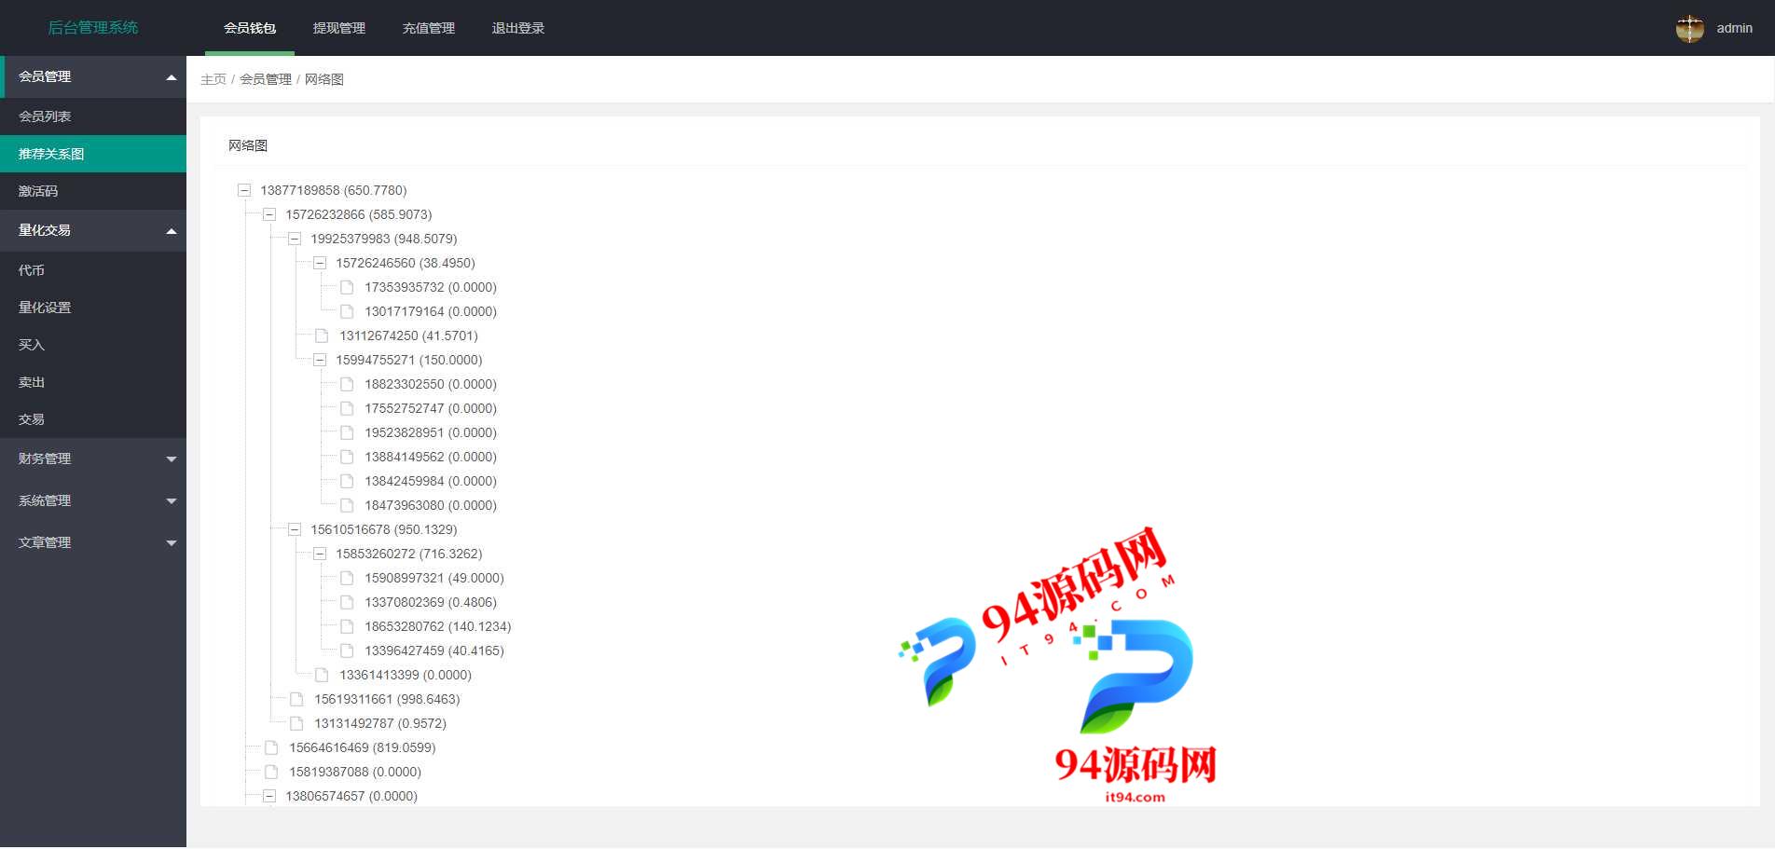1775x849 pixels.
Task: Click 会员管理 breadcrumb link
Action: [x=266, y=79]
